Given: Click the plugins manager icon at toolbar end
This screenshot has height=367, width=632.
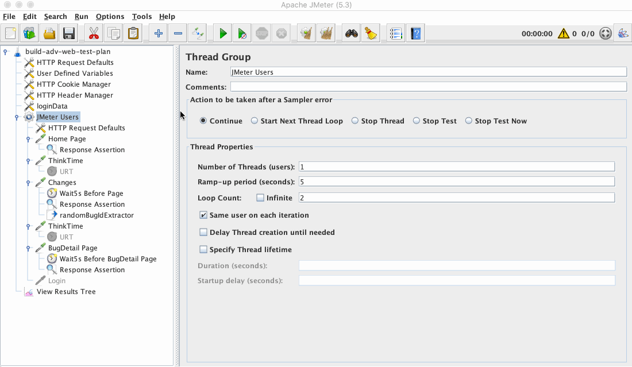Looking at the screenshot, I should point(623,33).
